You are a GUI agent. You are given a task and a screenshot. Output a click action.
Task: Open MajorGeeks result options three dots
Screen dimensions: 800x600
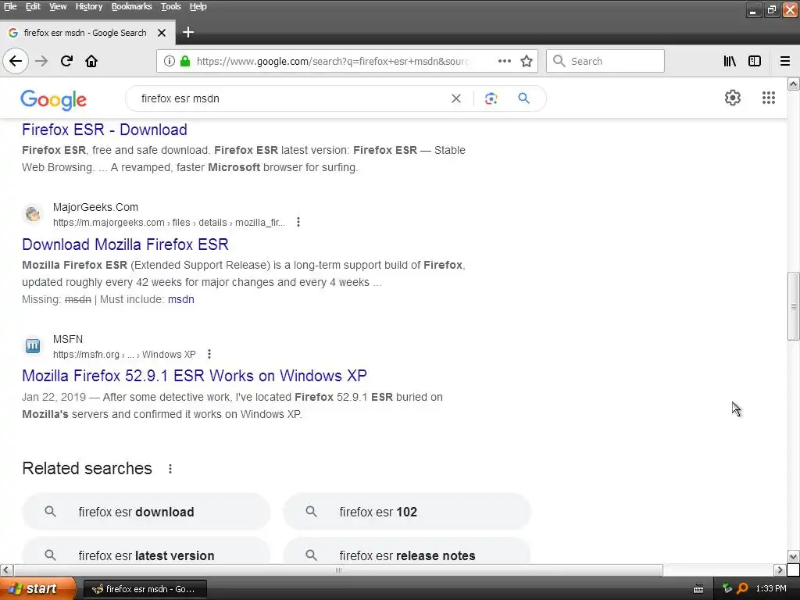[298, 222]
